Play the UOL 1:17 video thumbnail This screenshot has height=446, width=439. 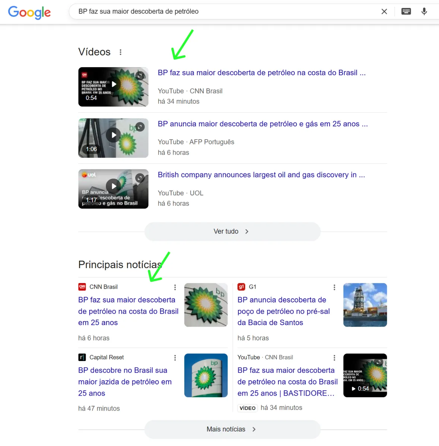click(x=113, y=189)
